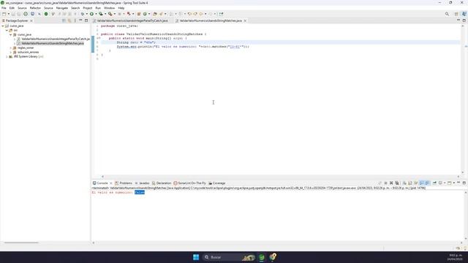Viewport: 468px width, 263px height.
Task: Close the Package Explorer view tab
Action: pyautogui.click(x=31, y=20)
